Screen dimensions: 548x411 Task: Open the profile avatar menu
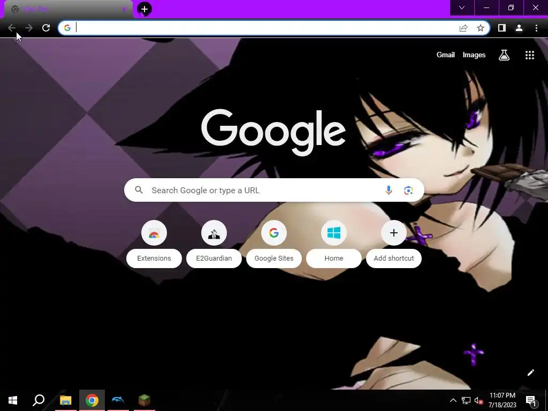pos(519,28)
